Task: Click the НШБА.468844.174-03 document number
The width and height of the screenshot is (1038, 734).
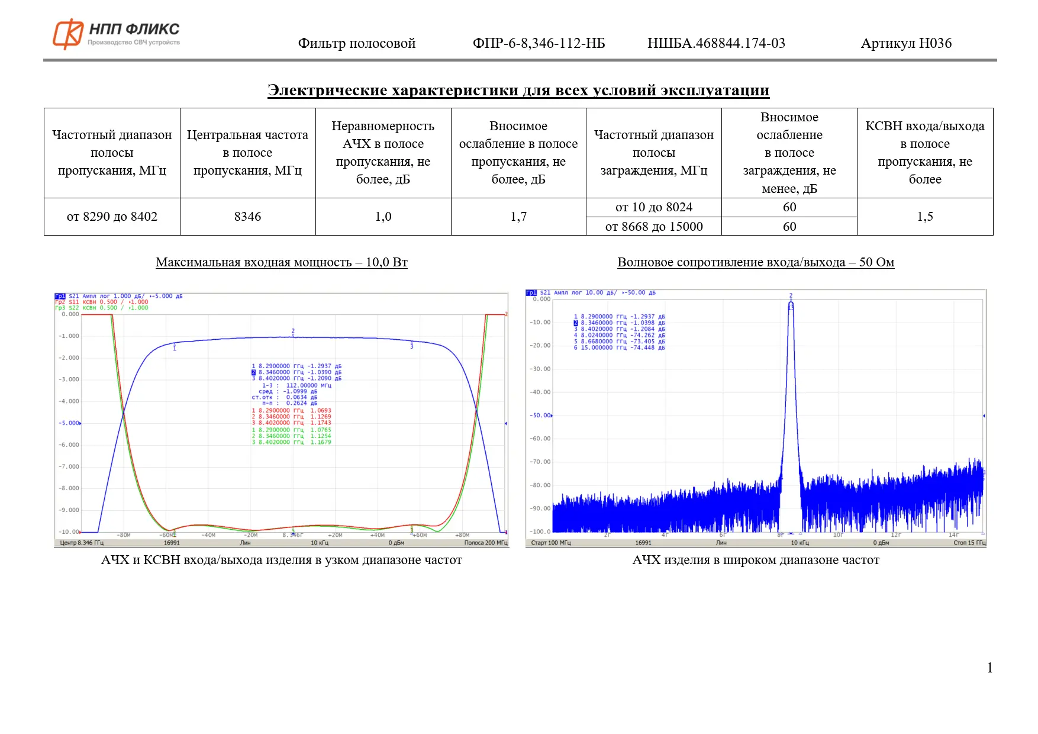Action: pos(716,43)
